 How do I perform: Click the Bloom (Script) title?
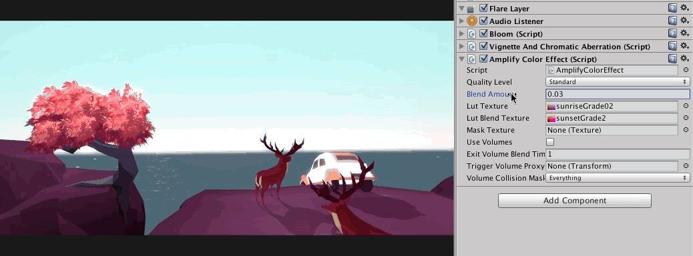pos(516,33)
